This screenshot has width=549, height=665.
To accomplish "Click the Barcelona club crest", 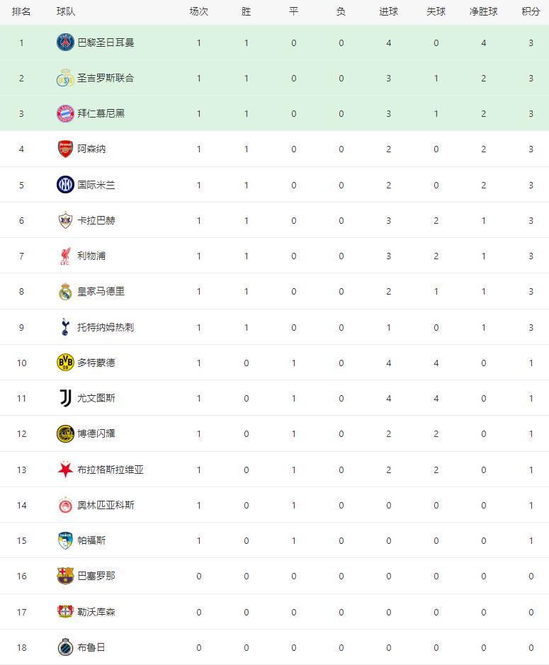I will (65, 576).
